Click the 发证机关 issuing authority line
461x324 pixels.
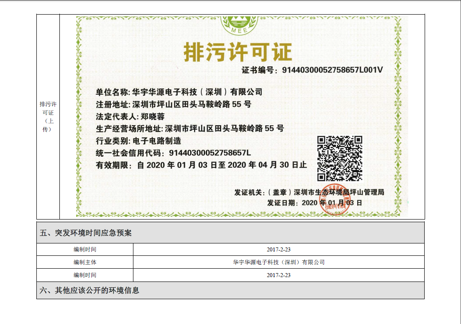tap(309, 192)
